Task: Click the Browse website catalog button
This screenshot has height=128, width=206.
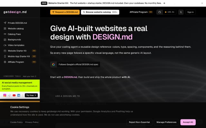Action: coord(100,12)
